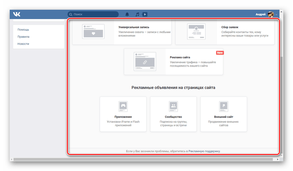Image resolution: width=293 pixels, height=171 pixels.
Task: Select the Сбор заявок ad format
Action: tap(225, 32)
